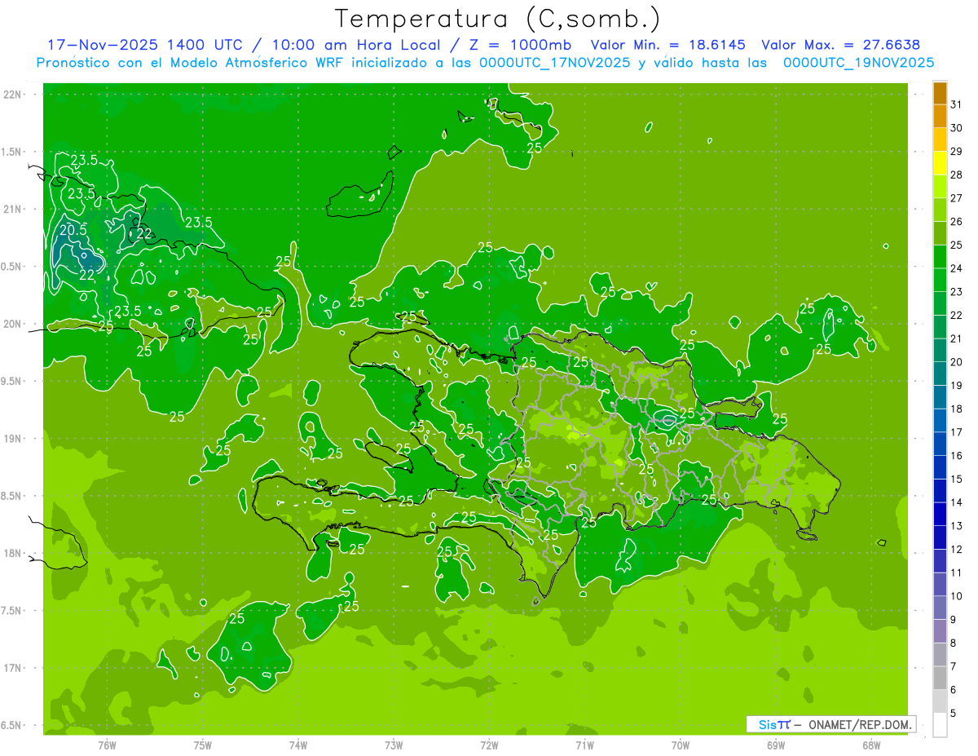Select the "Valor Min. = 18.6145" value
Screen dimensions: 978x756
[x=668, y=45]
